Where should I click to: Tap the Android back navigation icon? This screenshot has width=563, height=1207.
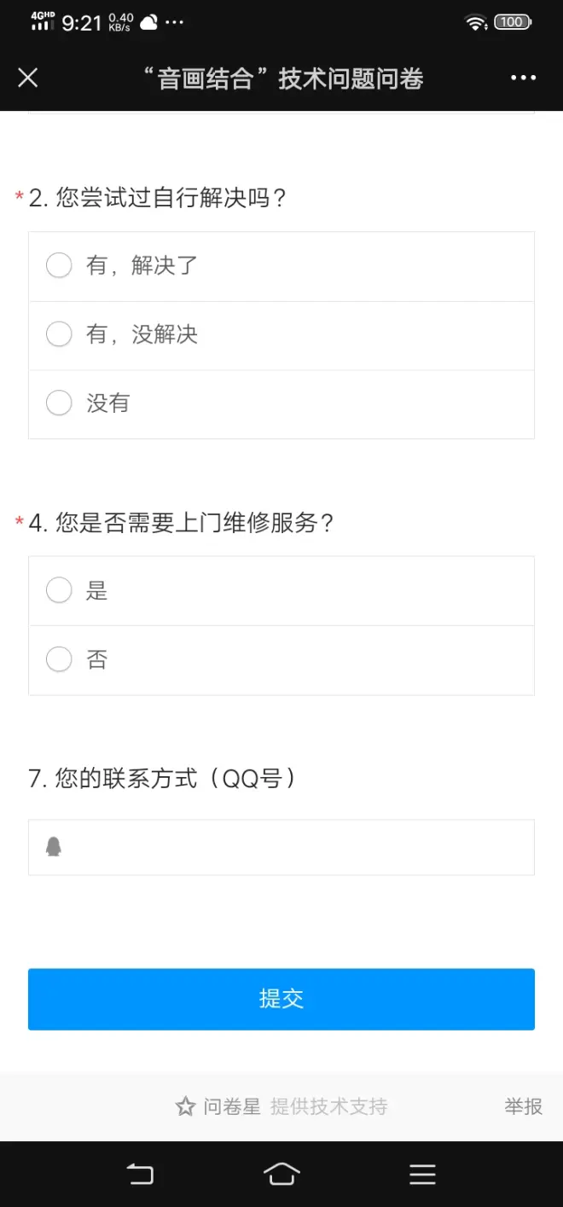click(x=140, y=1174)
